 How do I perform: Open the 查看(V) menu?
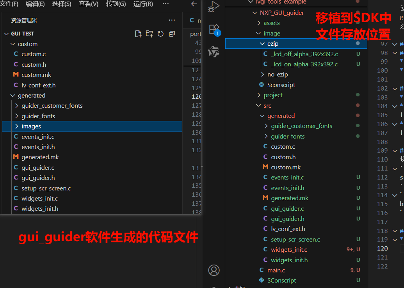(89, 4)
